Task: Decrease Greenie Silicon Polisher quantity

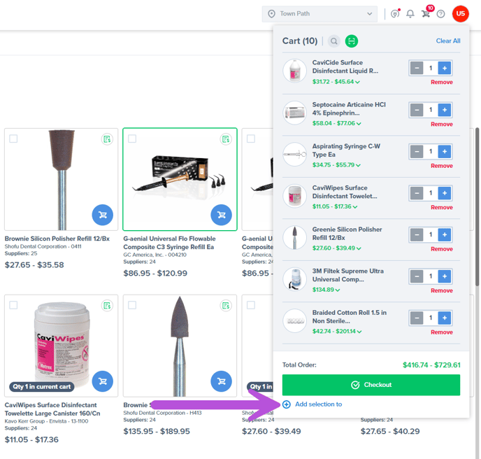Action: point(417,235)
